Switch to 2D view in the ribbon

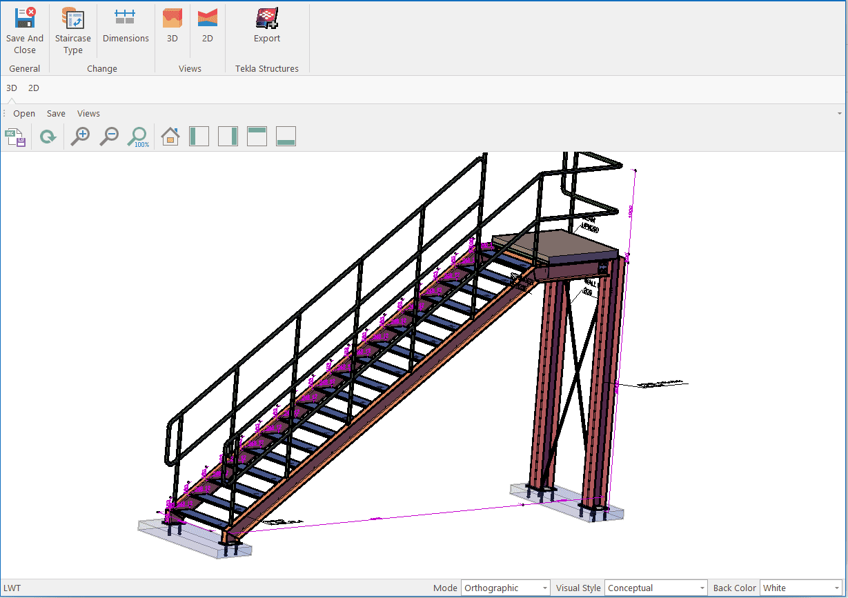click(207, 26)
